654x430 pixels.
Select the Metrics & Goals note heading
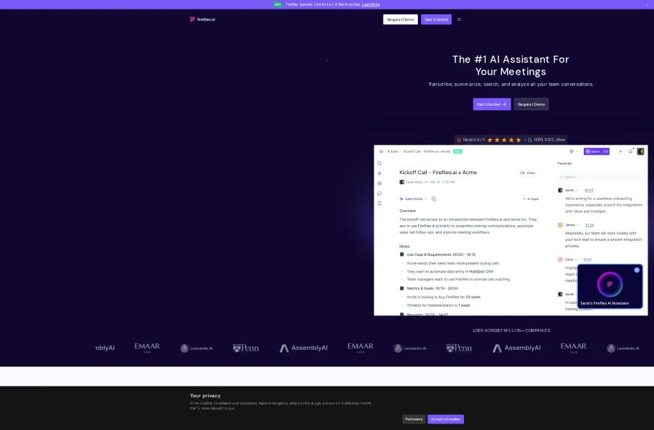[x=432, y=288]
